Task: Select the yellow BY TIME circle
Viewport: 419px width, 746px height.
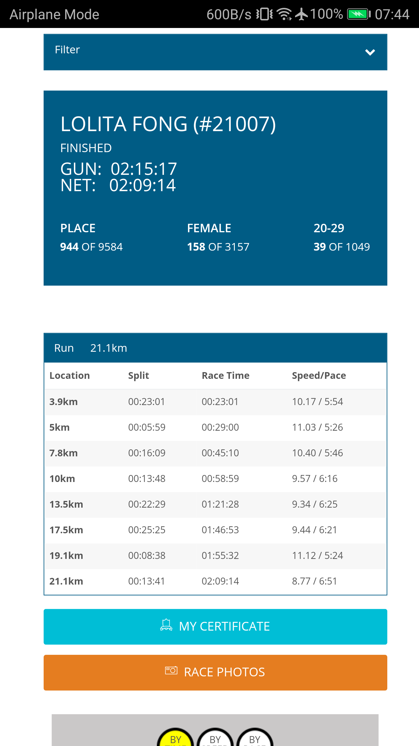Action: click(x=175, y=737)
